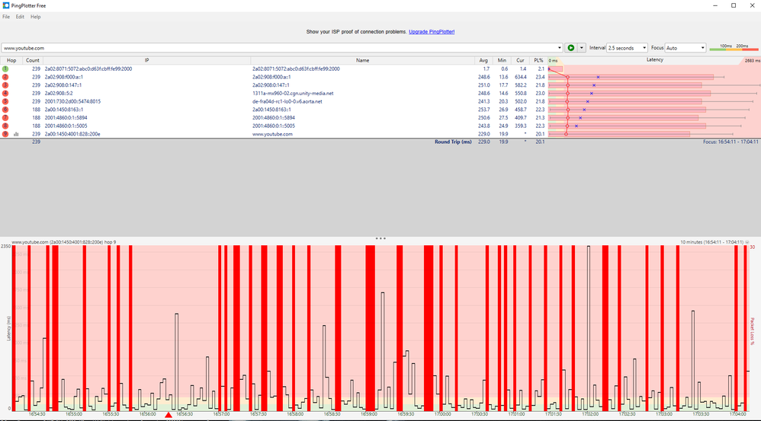Toggle the timeline graph icon for hop 9

point(16,134)
